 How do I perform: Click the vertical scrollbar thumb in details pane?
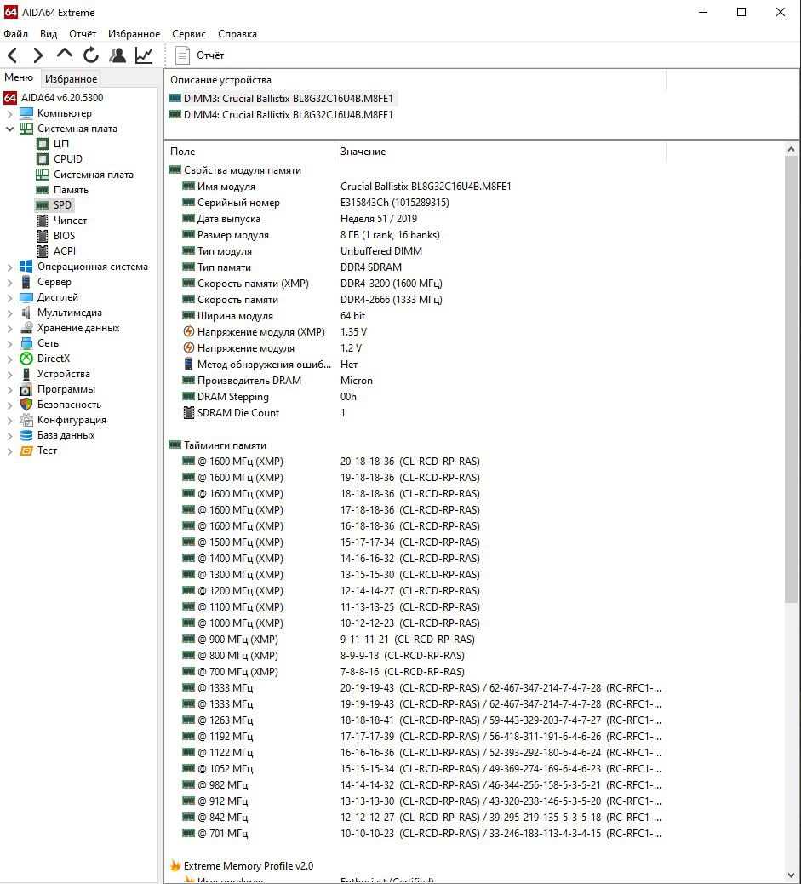point(791,381)
